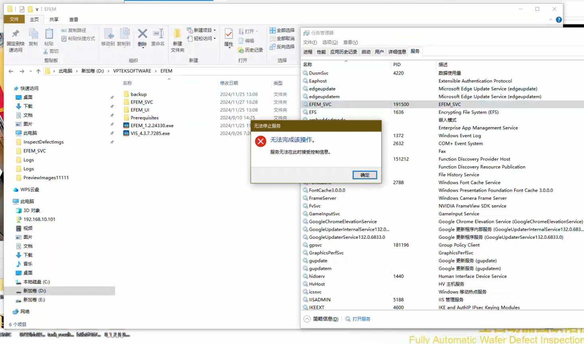
Task: Open the Startup (启动) tab
Action: 366,52
